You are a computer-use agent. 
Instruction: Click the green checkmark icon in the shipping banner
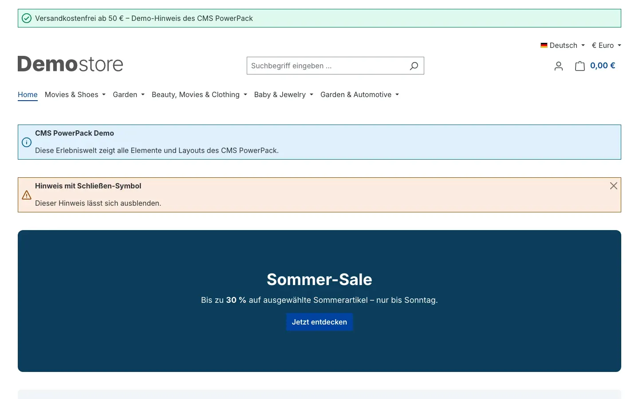27,18
